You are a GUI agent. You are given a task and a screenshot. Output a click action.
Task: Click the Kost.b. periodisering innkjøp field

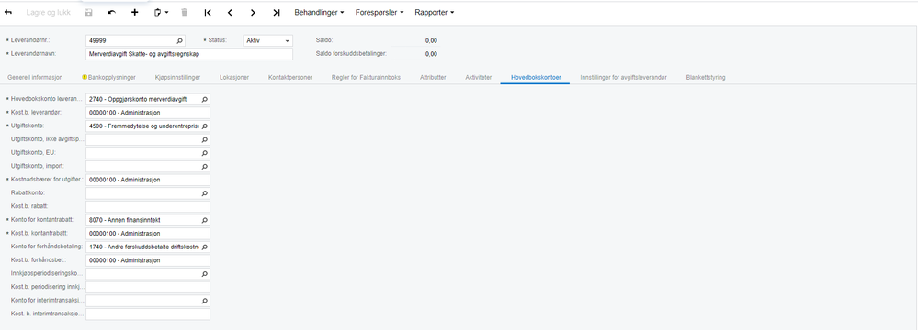click(x=148, y=287)
